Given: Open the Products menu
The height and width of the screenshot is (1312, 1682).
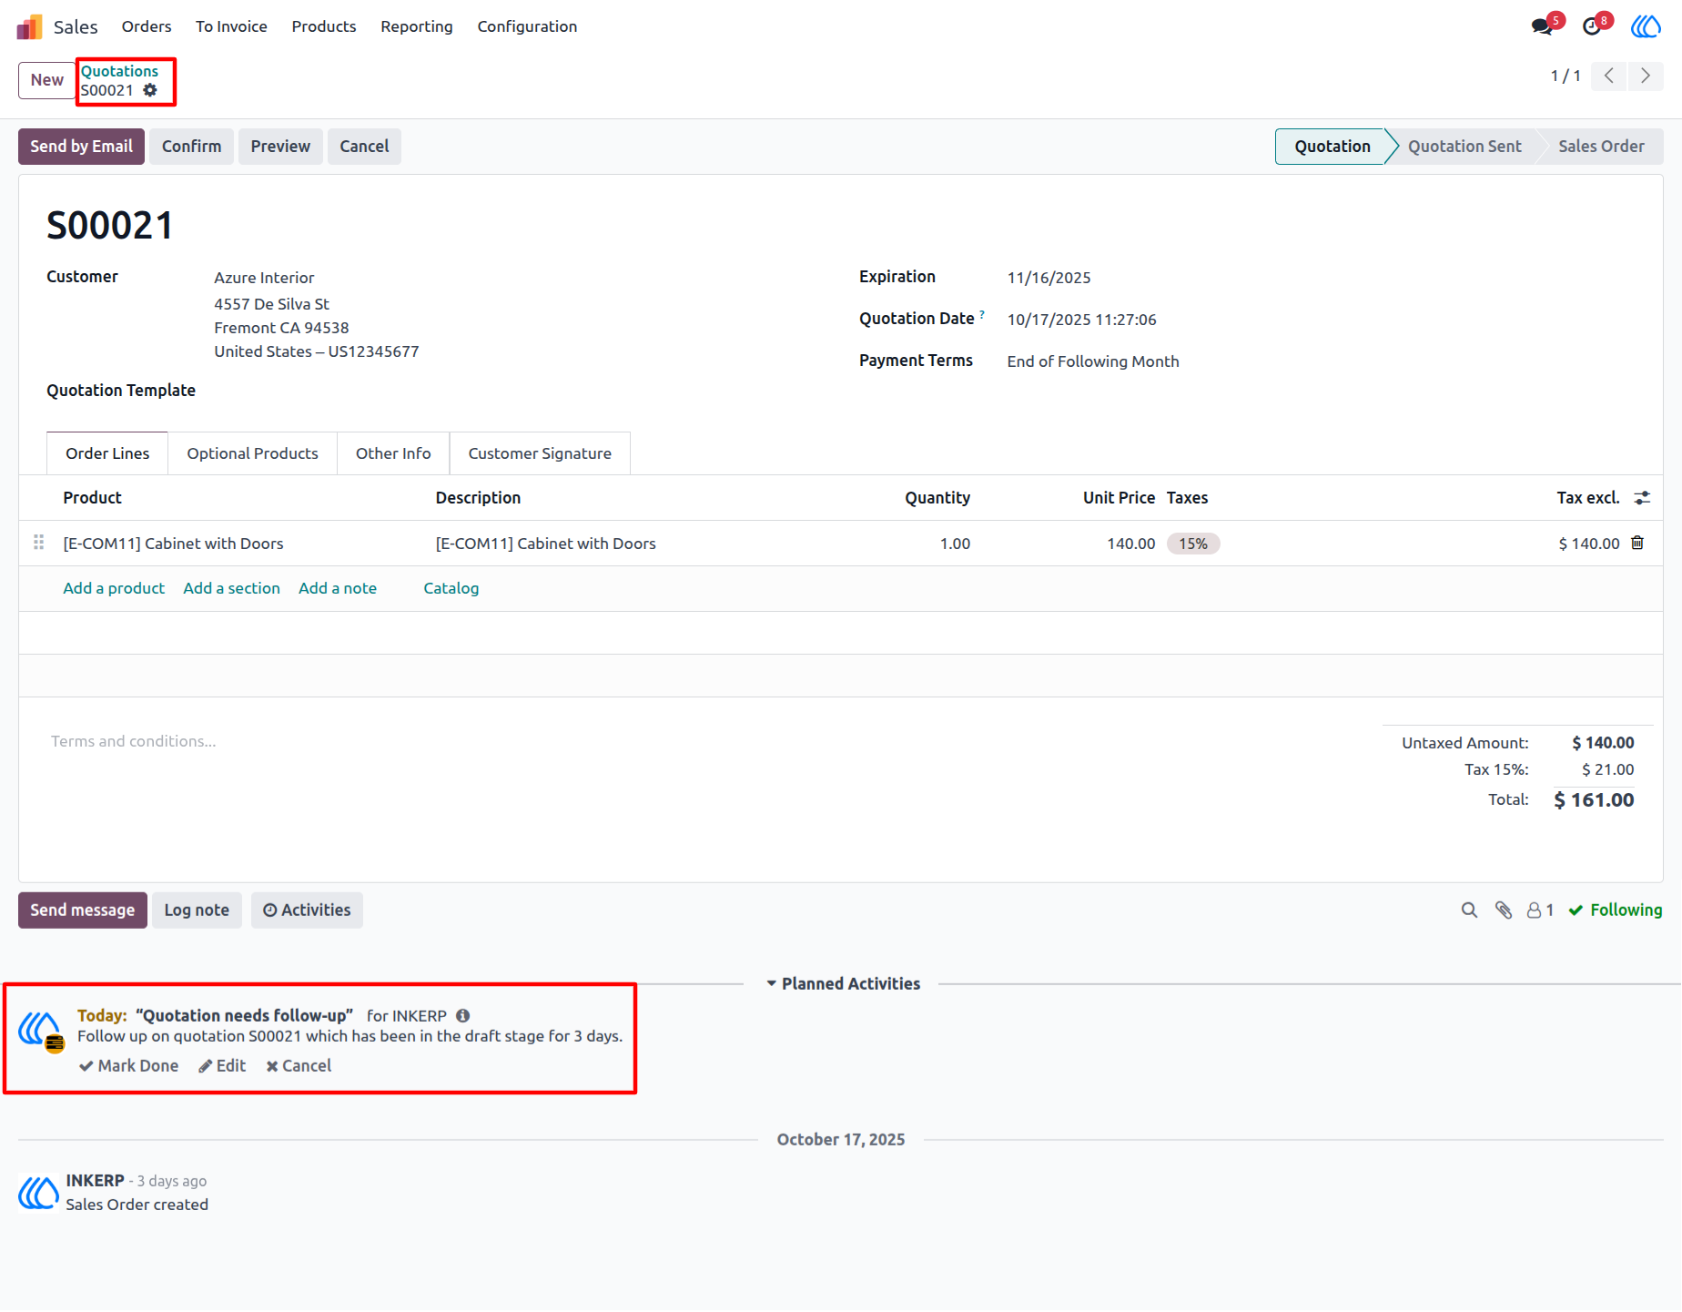Looking at the screenshot, I should (x=324, y=26).
